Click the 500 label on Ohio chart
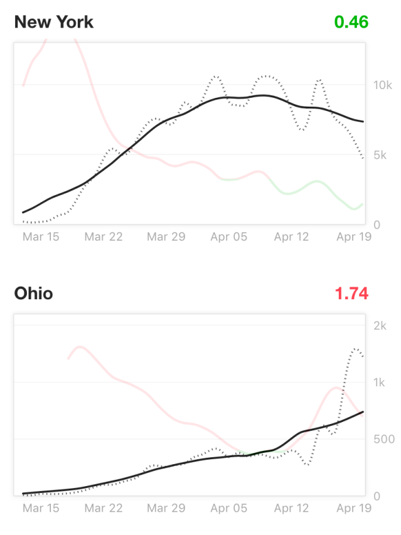 point(383,439)
